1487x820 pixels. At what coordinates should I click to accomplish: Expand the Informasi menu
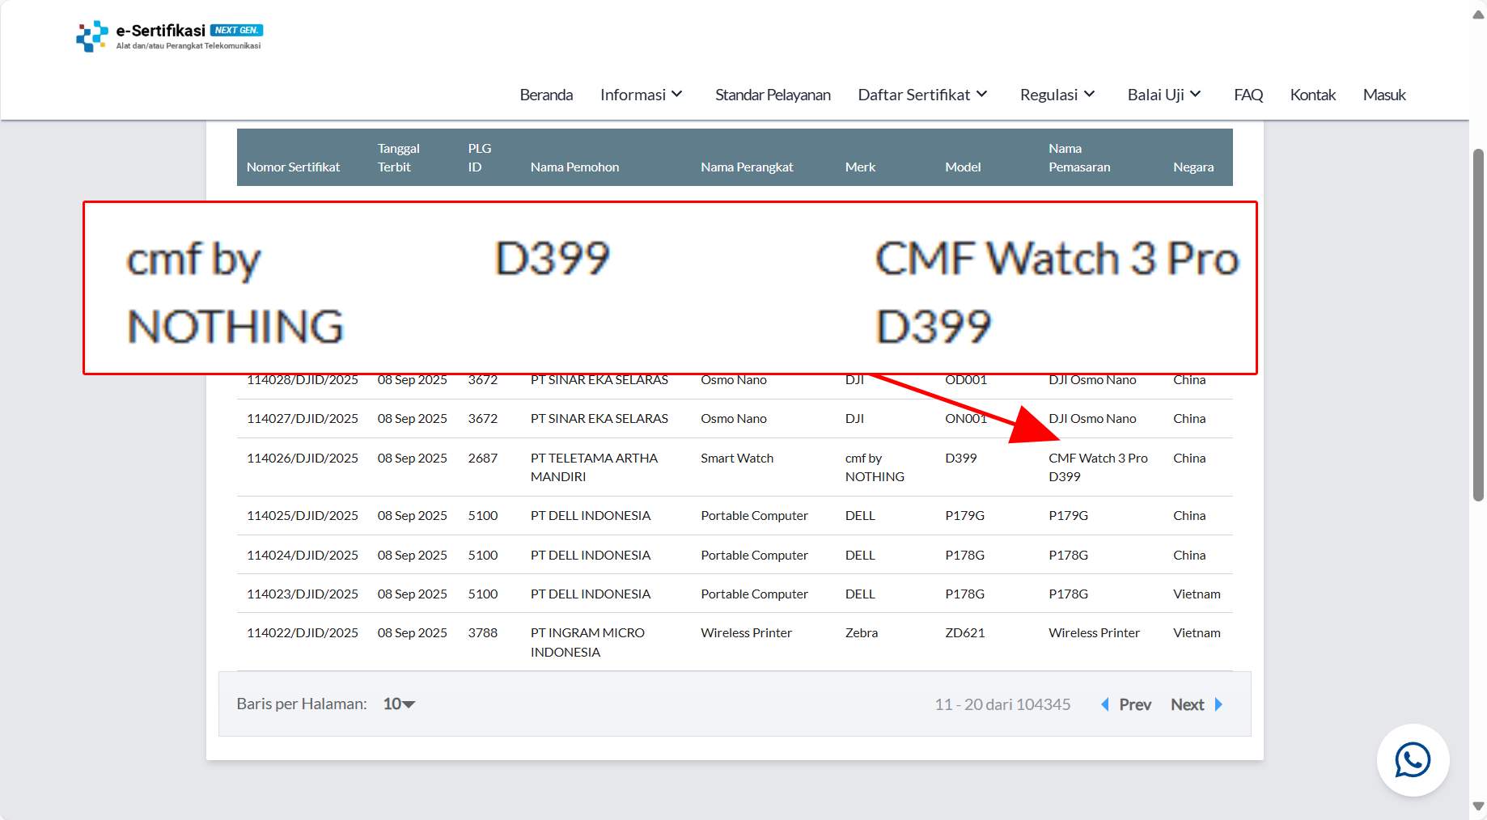642,95
